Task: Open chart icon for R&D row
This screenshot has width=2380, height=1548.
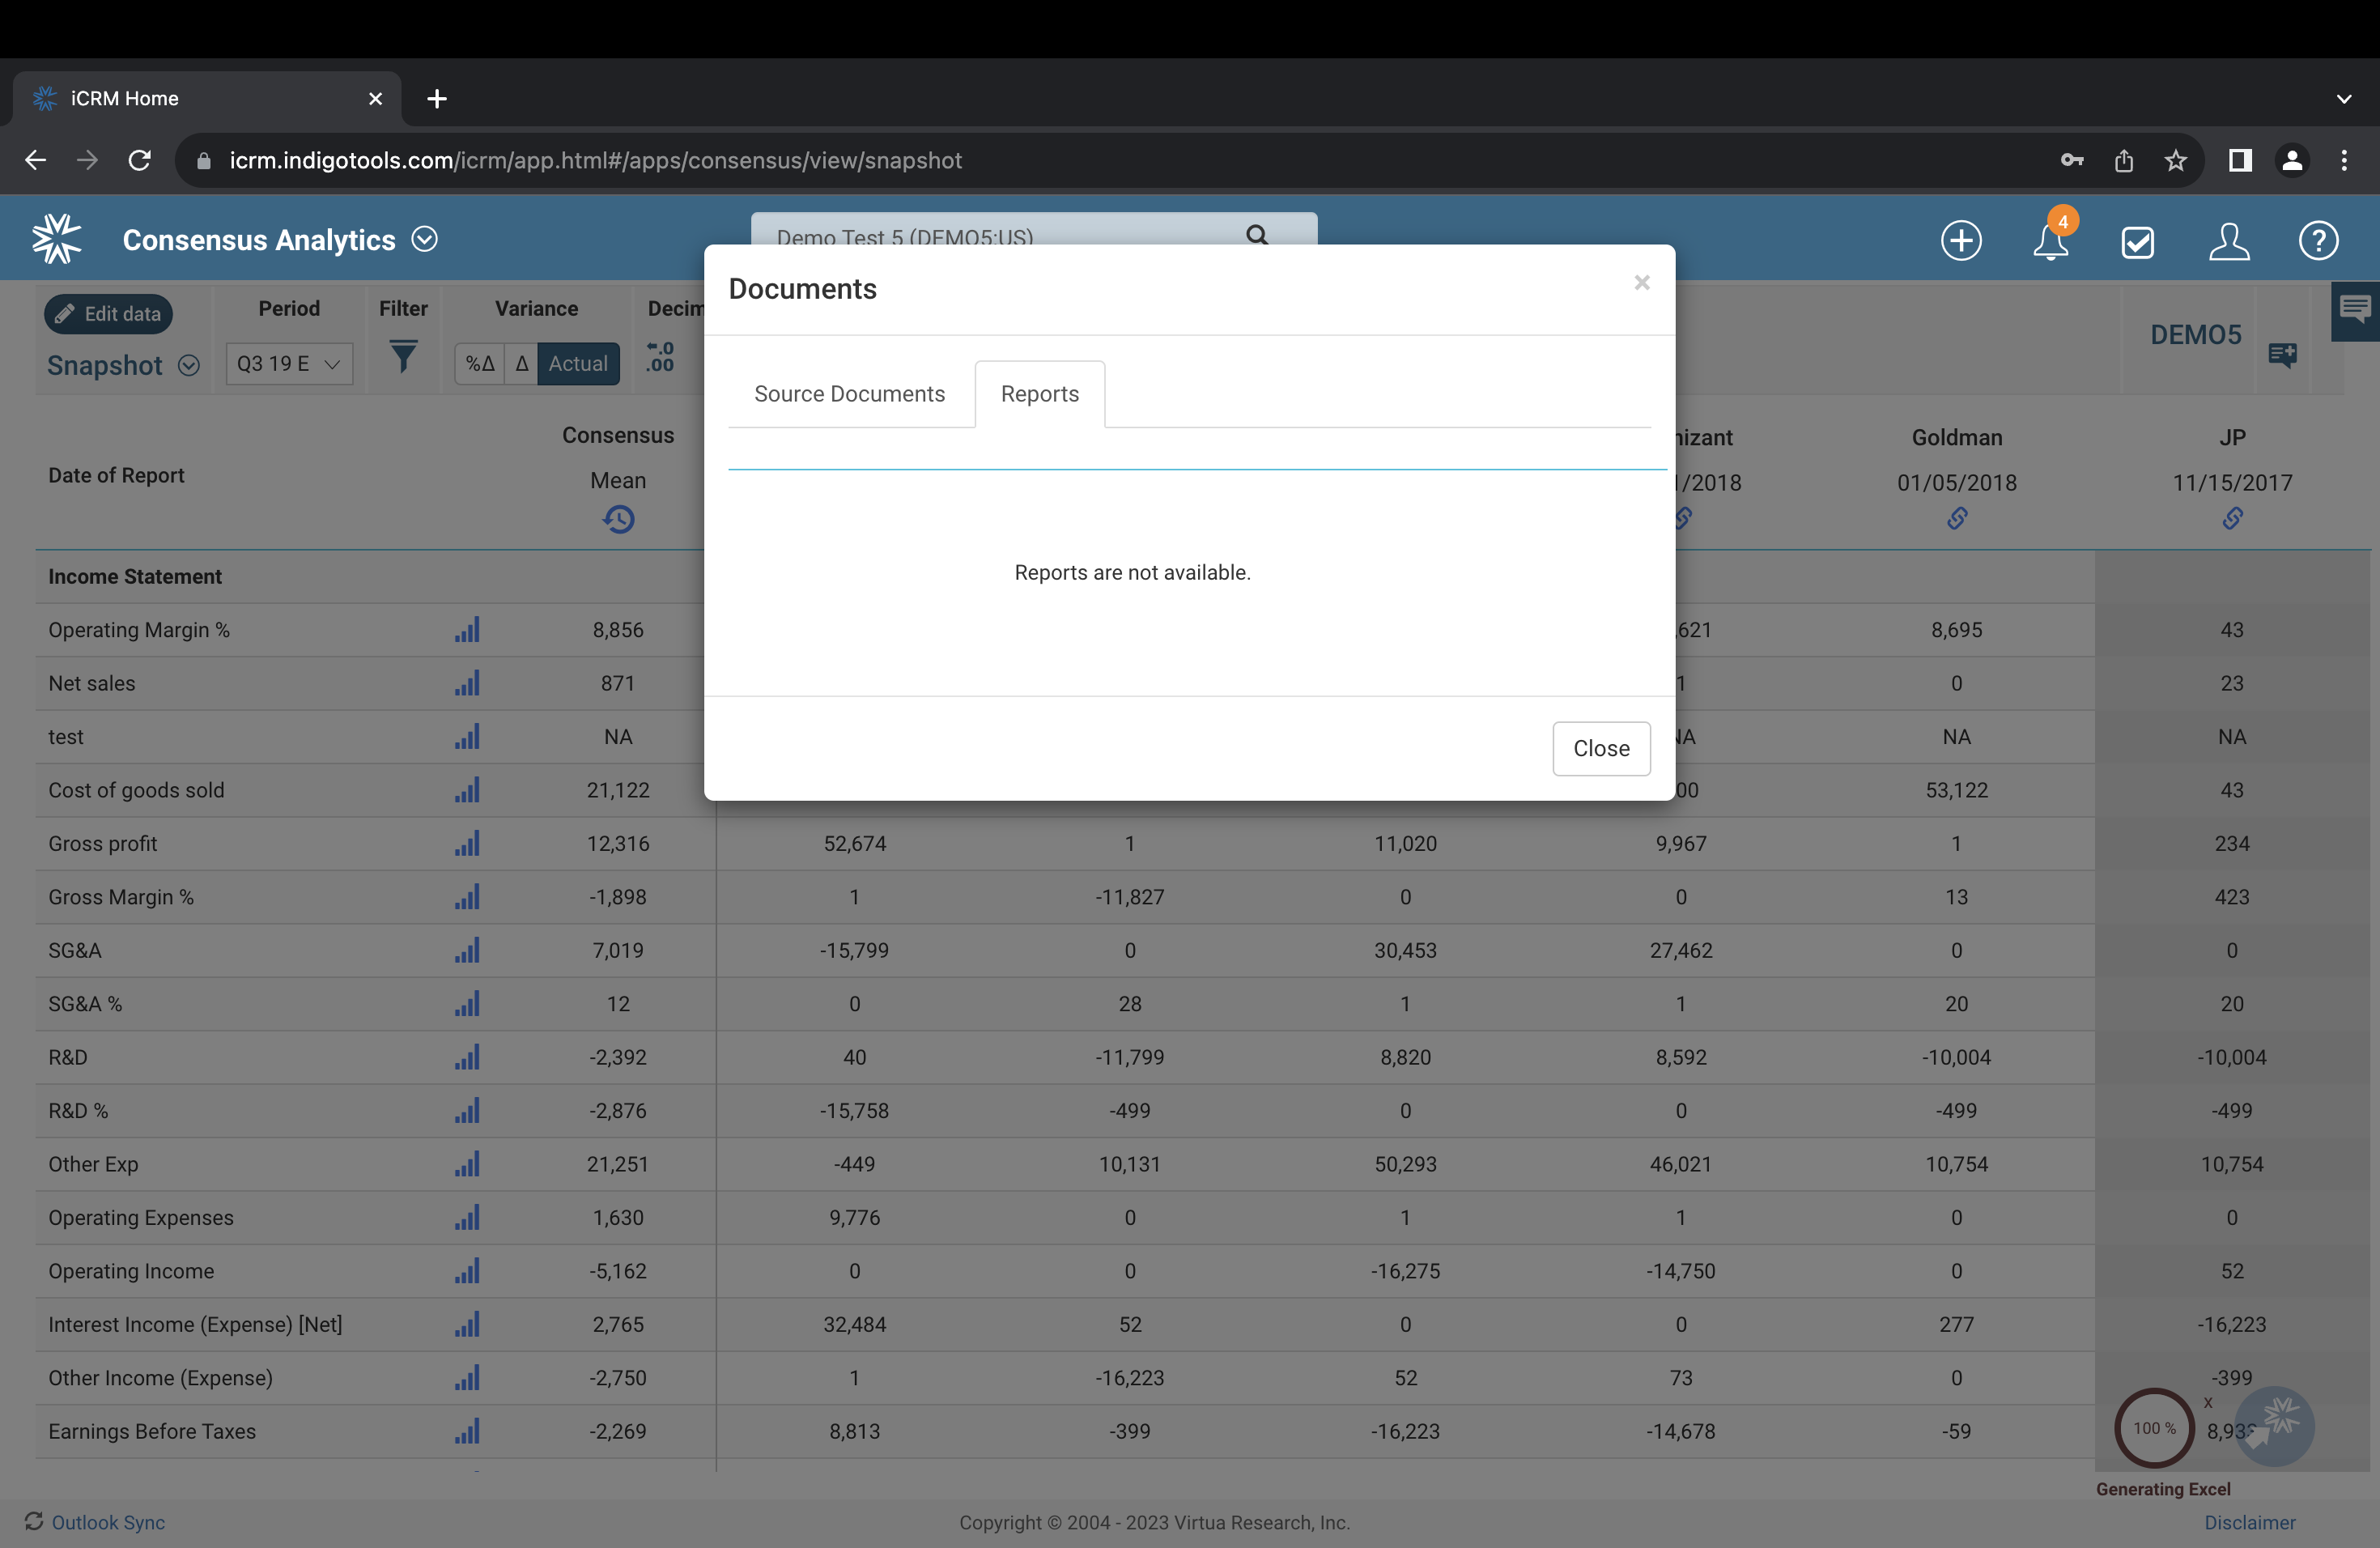Action: pos(467,1057)
